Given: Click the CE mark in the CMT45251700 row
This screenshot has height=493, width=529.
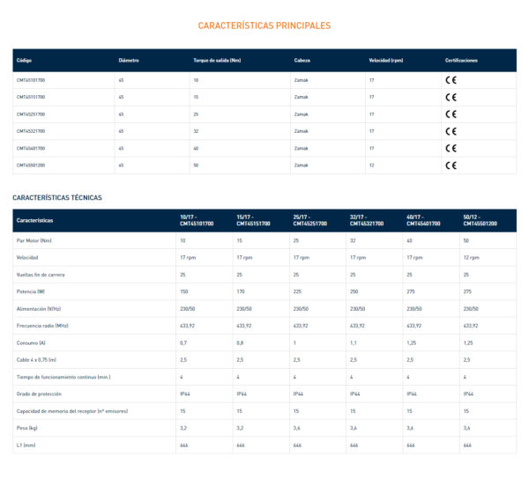Looking at the screenshot, I should [451, 114].
